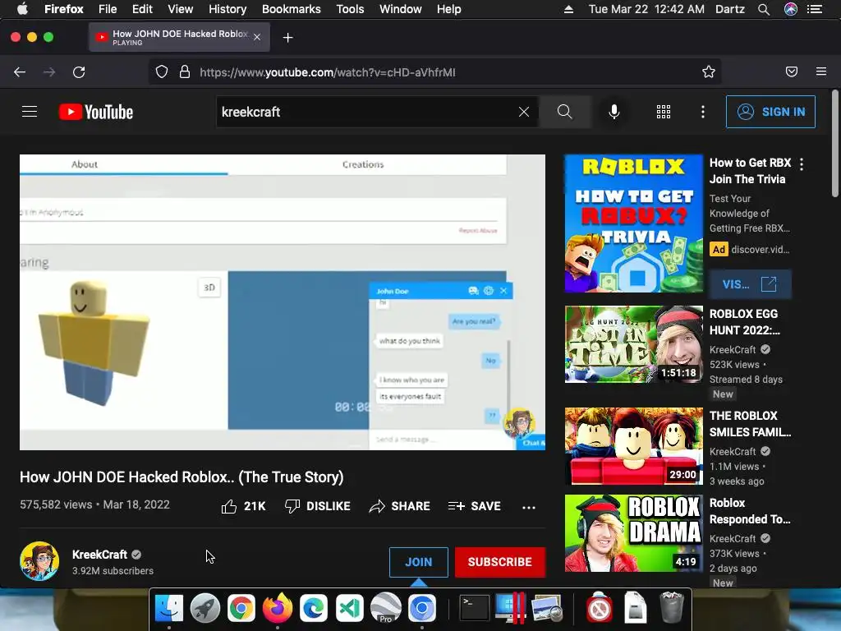Viewport: 841px width, 631px height.
Task: Click the page vertical scrollbar
Action: [835, 144]
